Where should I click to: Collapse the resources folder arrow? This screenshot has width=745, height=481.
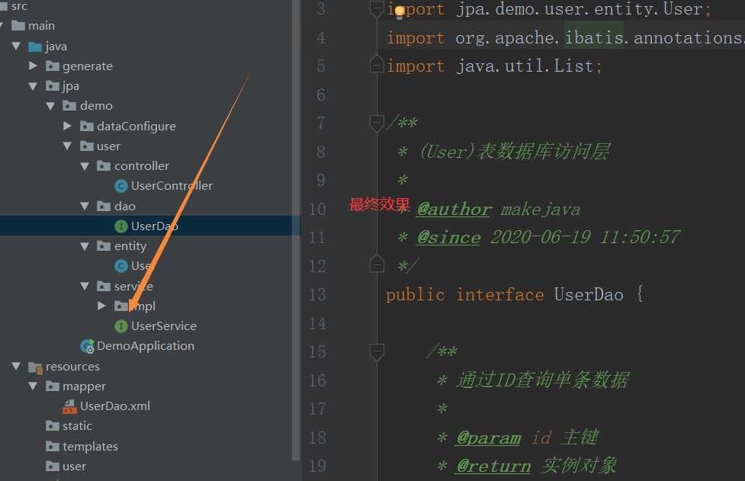[x=16, y=366]
